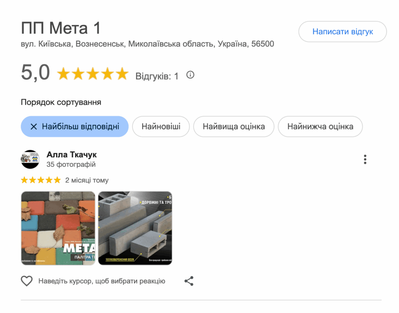
Task: Click the large five stars beside 5,0
Action: 93,73
